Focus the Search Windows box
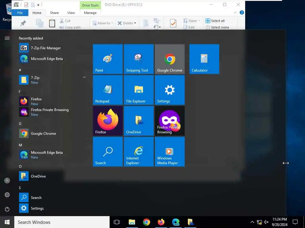The width and height of the screenshot is (305, 228). tap(62, 222)
